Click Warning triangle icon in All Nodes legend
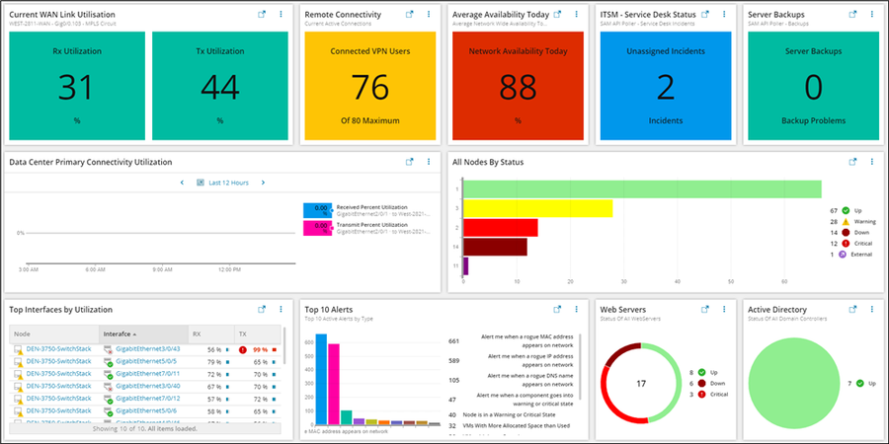 point(846,221)
